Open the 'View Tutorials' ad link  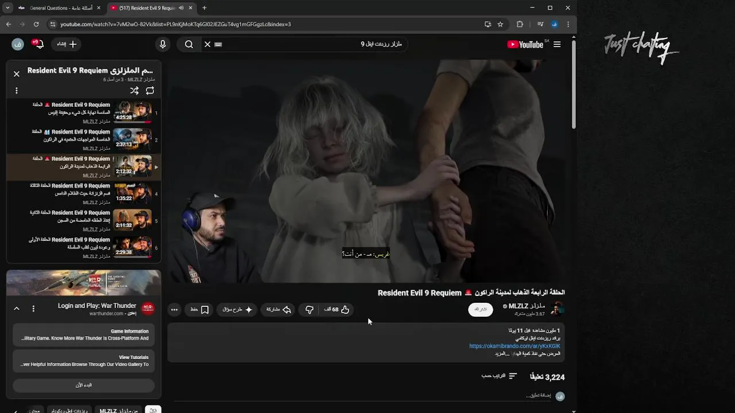[84, 361]
